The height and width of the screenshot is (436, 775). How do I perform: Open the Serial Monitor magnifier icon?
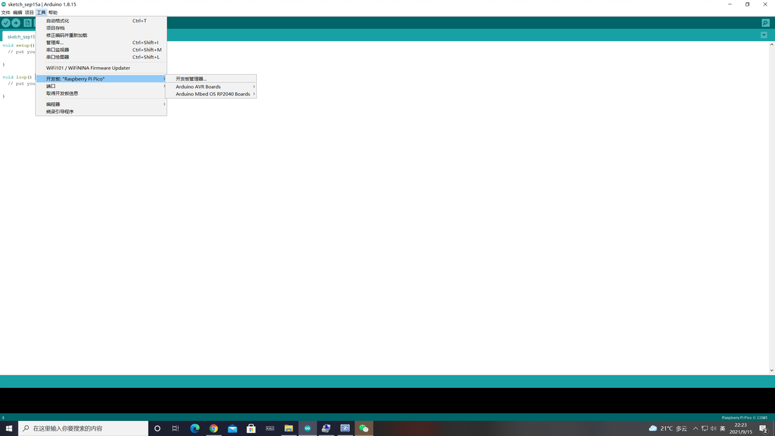click(x=765, y=23)
